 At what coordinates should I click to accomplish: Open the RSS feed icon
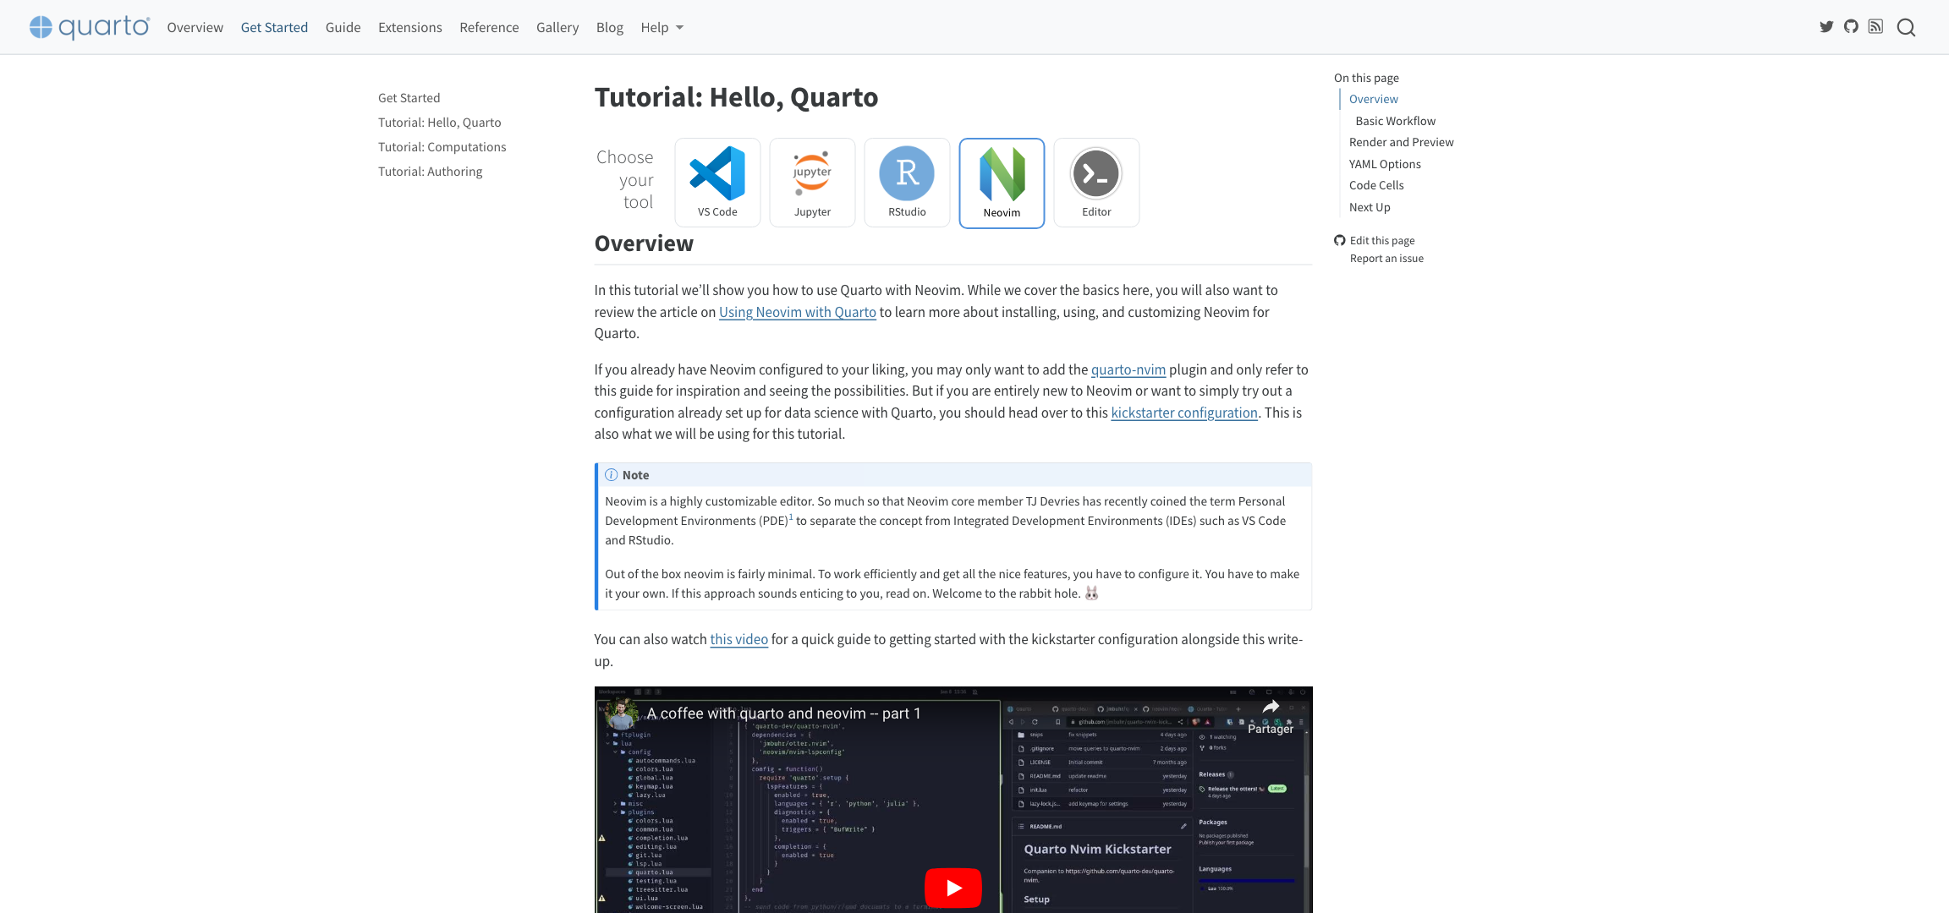(1875, 27)
